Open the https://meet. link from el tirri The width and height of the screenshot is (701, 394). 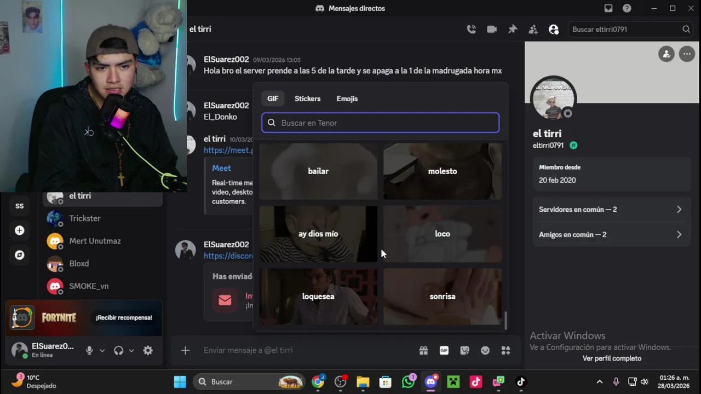228,150
